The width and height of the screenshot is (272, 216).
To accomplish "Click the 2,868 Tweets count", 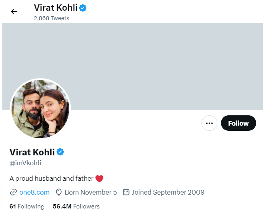I will coord(51,18).
